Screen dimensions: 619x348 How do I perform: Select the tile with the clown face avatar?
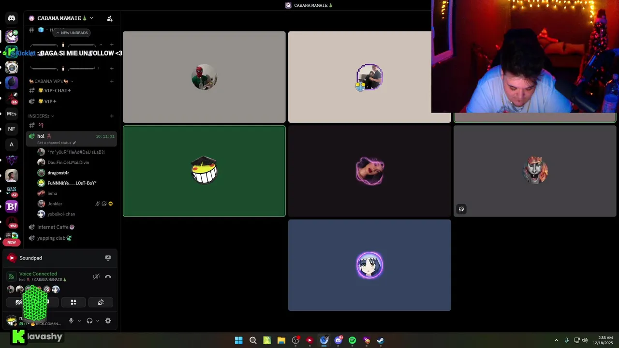point(535,171)
